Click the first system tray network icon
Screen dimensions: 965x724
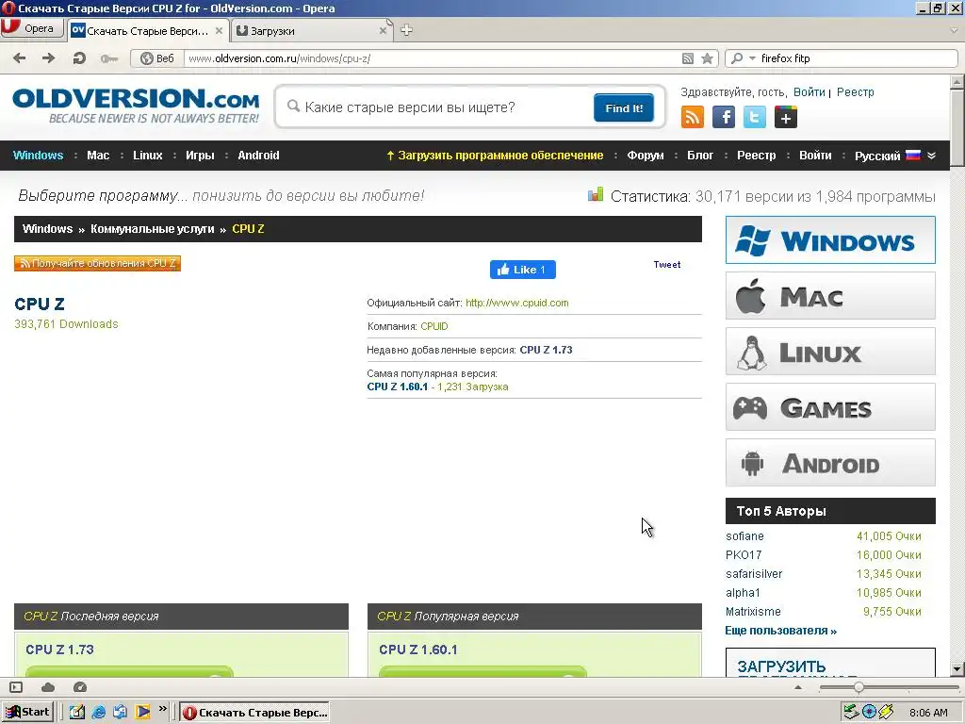(x=851, y=712)
